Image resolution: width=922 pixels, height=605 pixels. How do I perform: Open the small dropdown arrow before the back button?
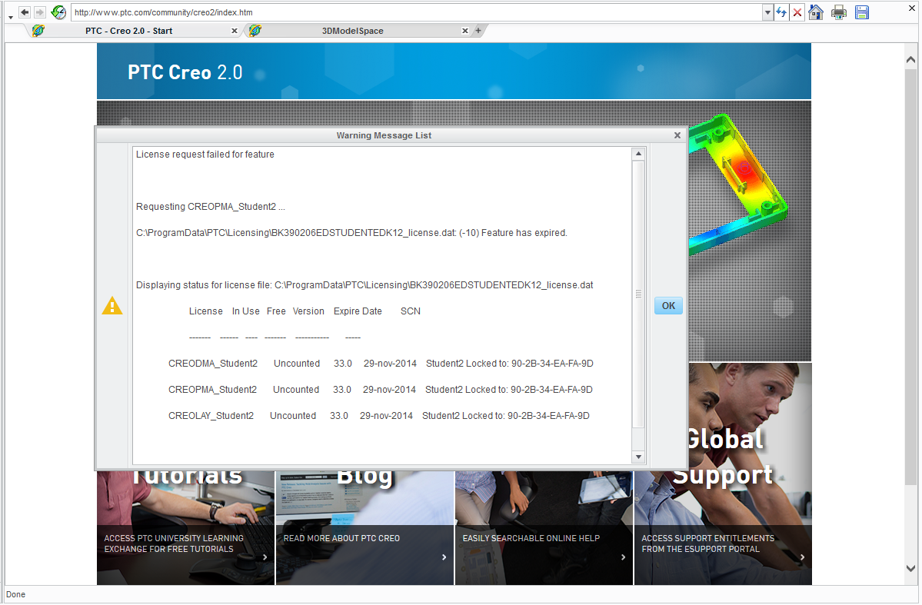tap(11, 17)
